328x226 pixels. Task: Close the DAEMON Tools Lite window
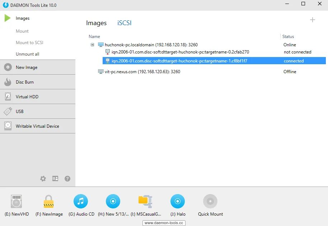point(319,4)
